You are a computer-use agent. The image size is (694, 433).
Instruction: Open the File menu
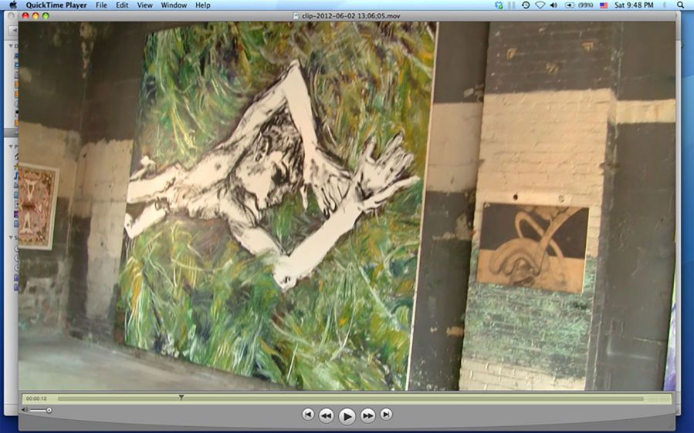click(x=101, y=5)
